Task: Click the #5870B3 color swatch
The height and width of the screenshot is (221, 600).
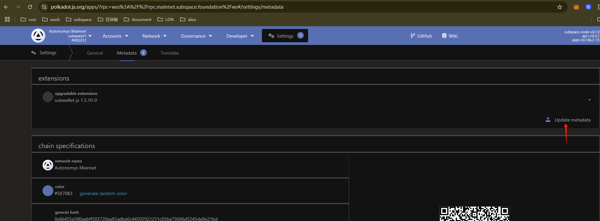Action: click(x=48, y=191)
